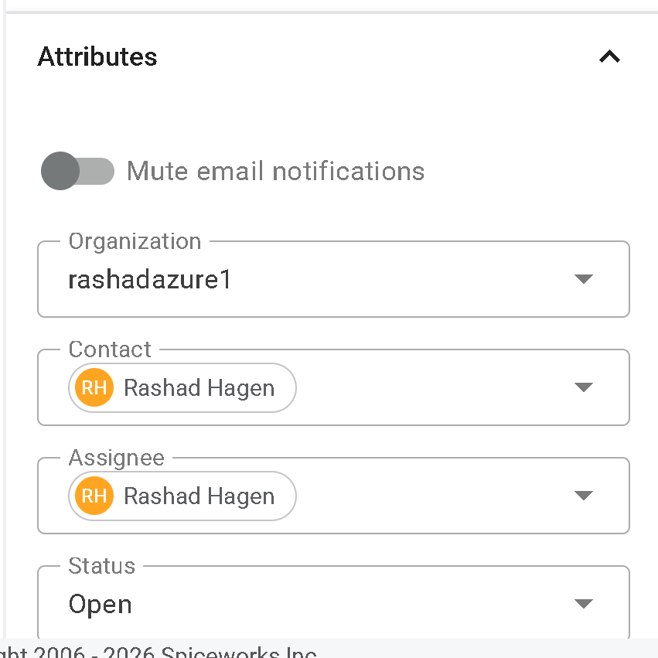This screenshot has width=658, height=658.
Task: Open the Status dropdown arrow
Action: (584, 604)
